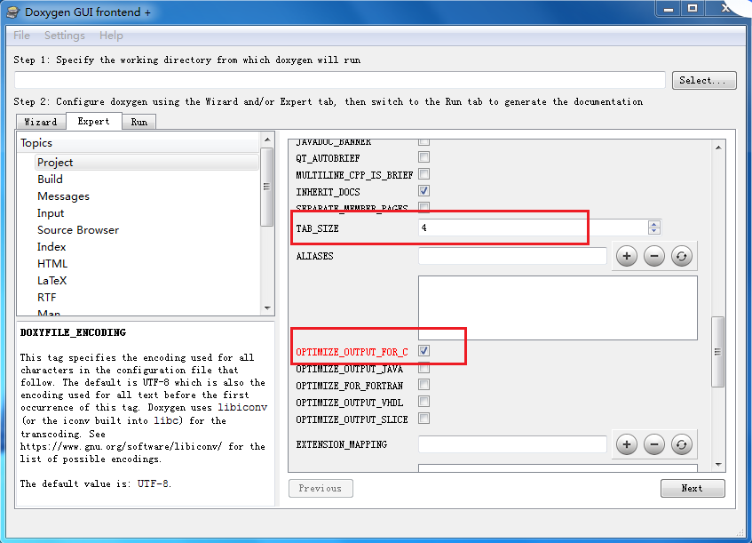Select RTF topic

[x=47, y=297]
